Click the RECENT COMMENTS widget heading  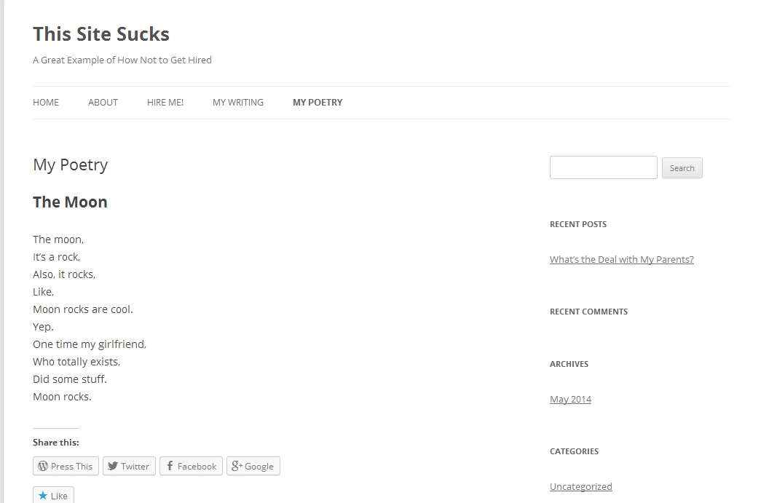point(588,312)
